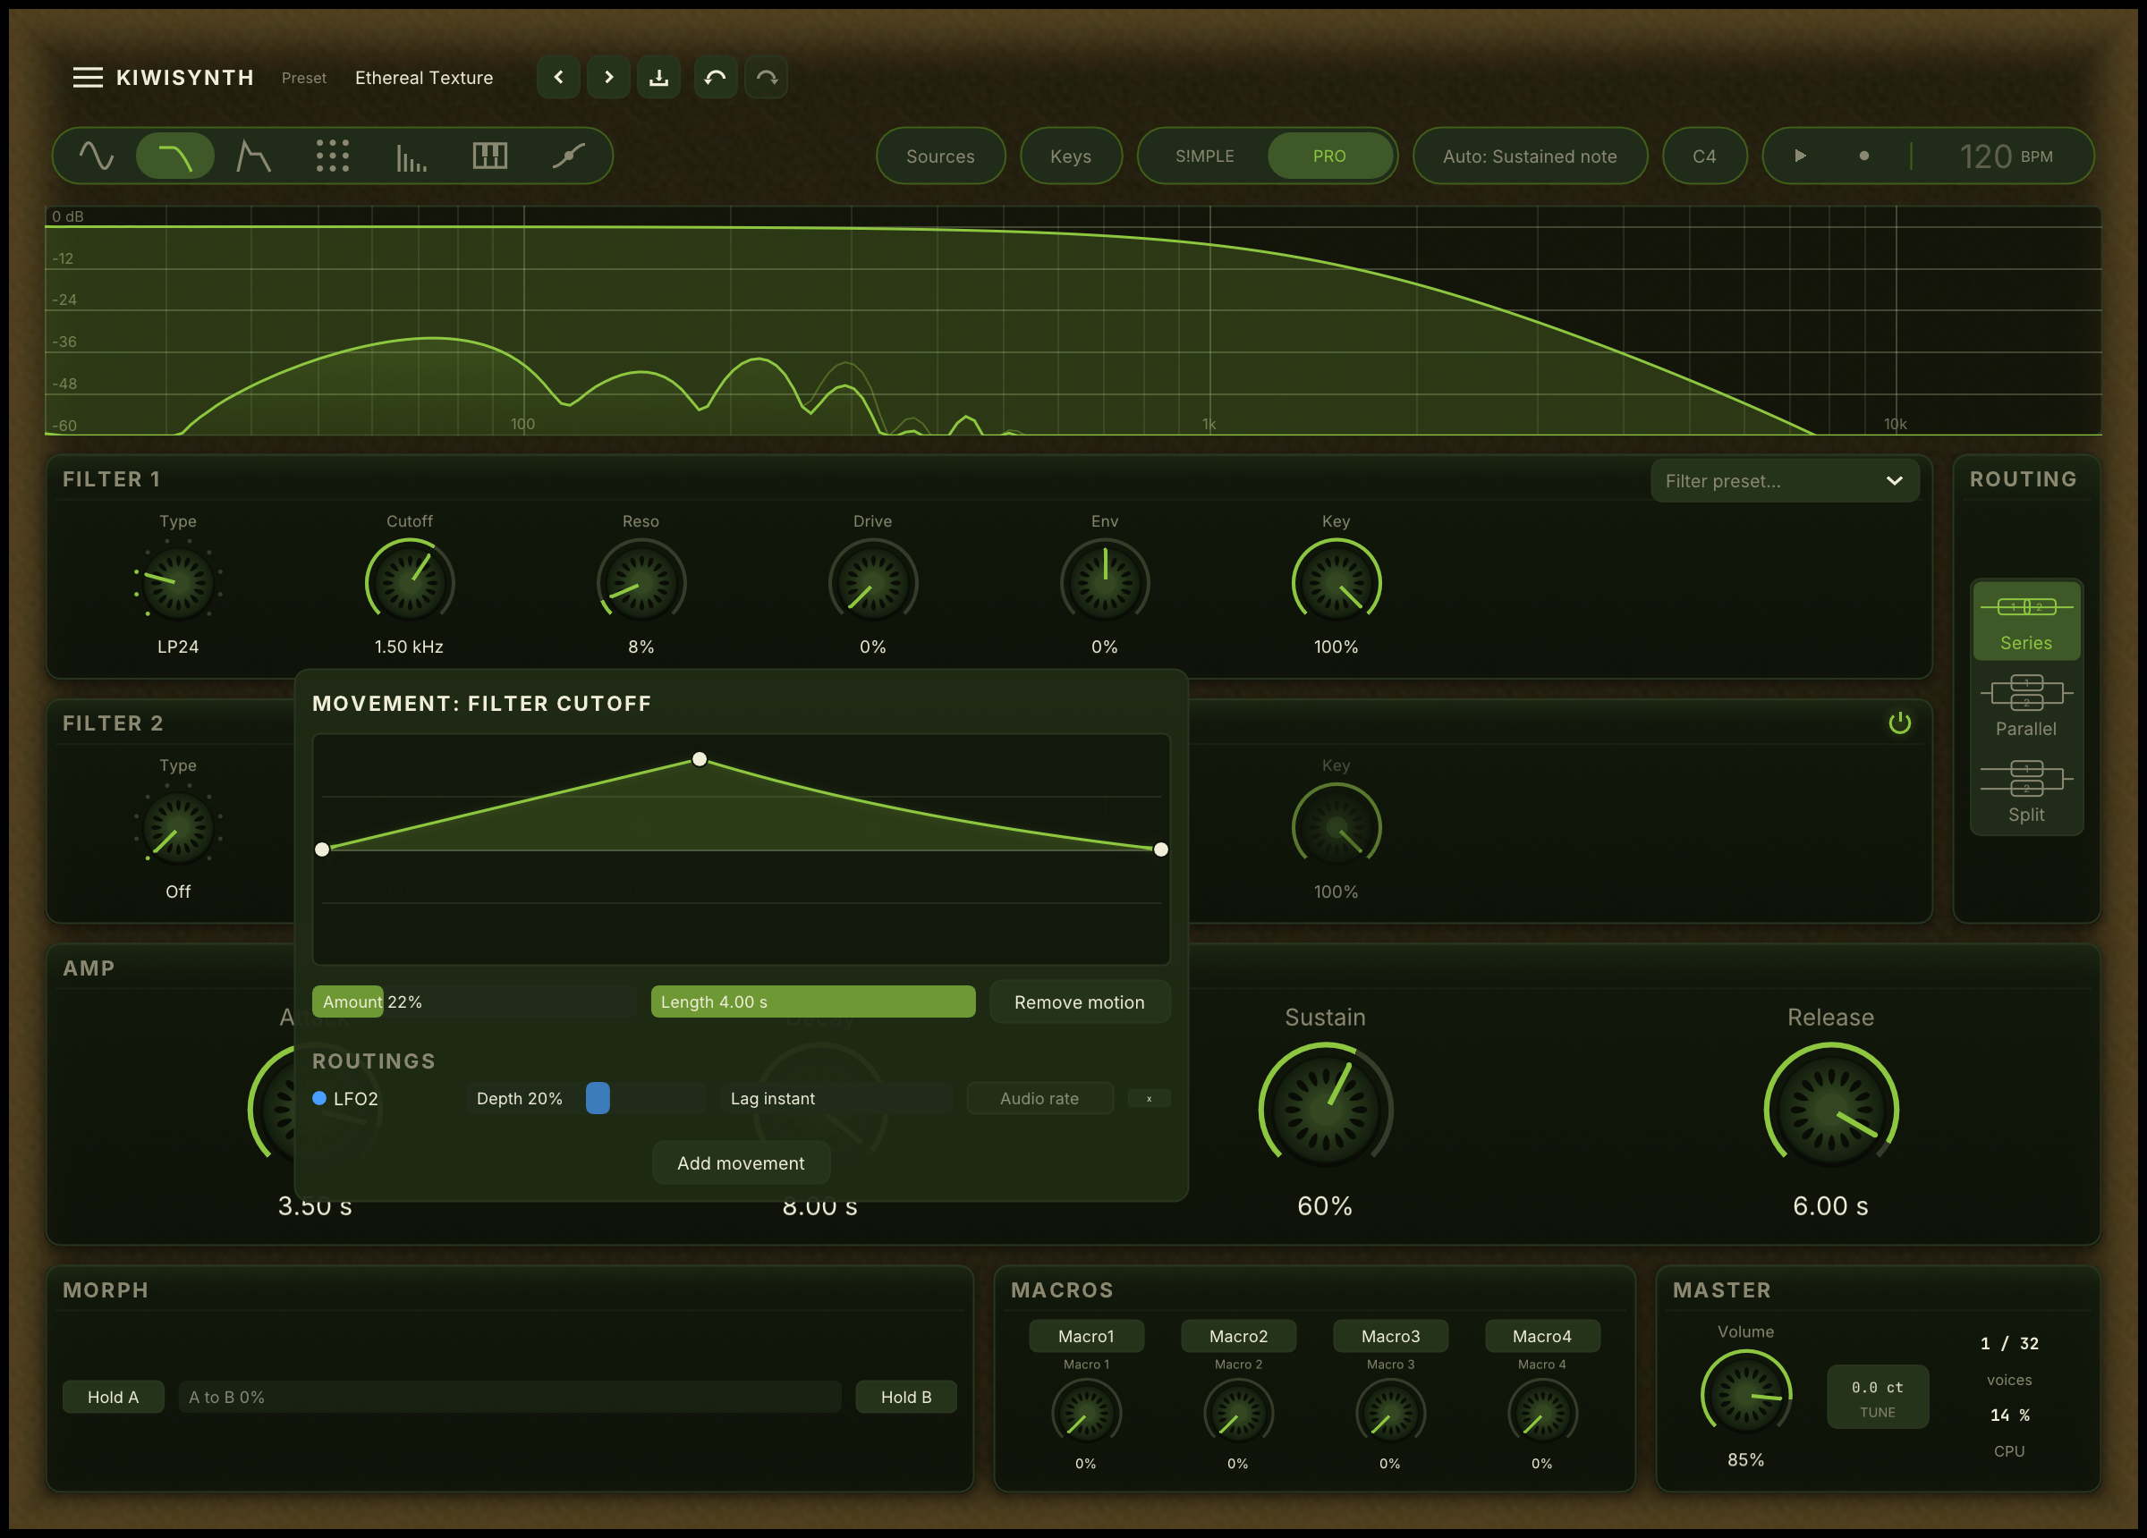The image size is (2147, 1538).
Task: Open the hamburger menu next to KIWISYNTH
Action: (88, 78)
